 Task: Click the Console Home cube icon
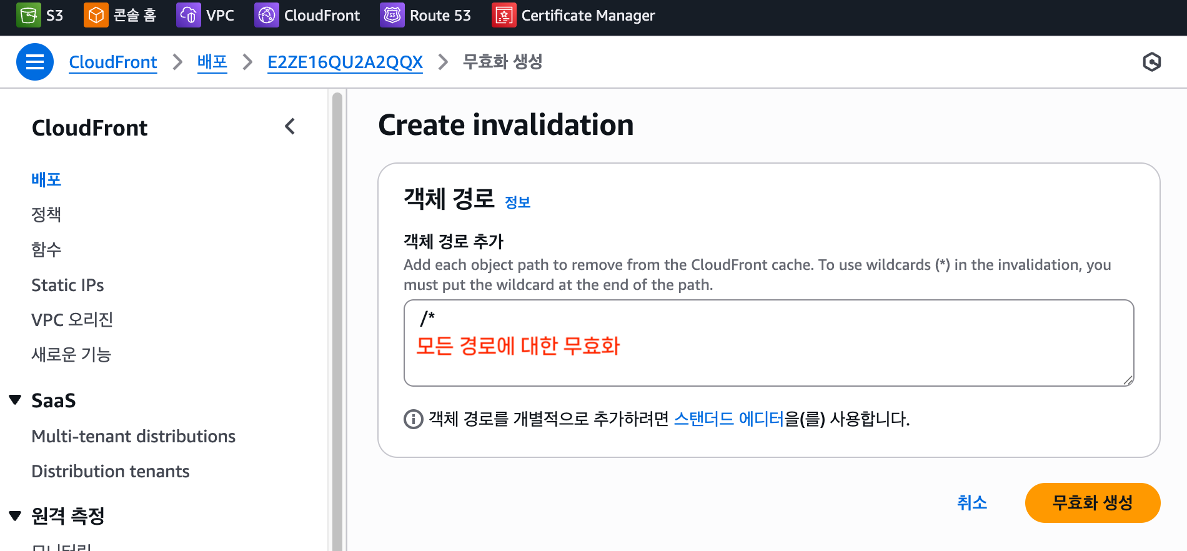coord(96,15)
